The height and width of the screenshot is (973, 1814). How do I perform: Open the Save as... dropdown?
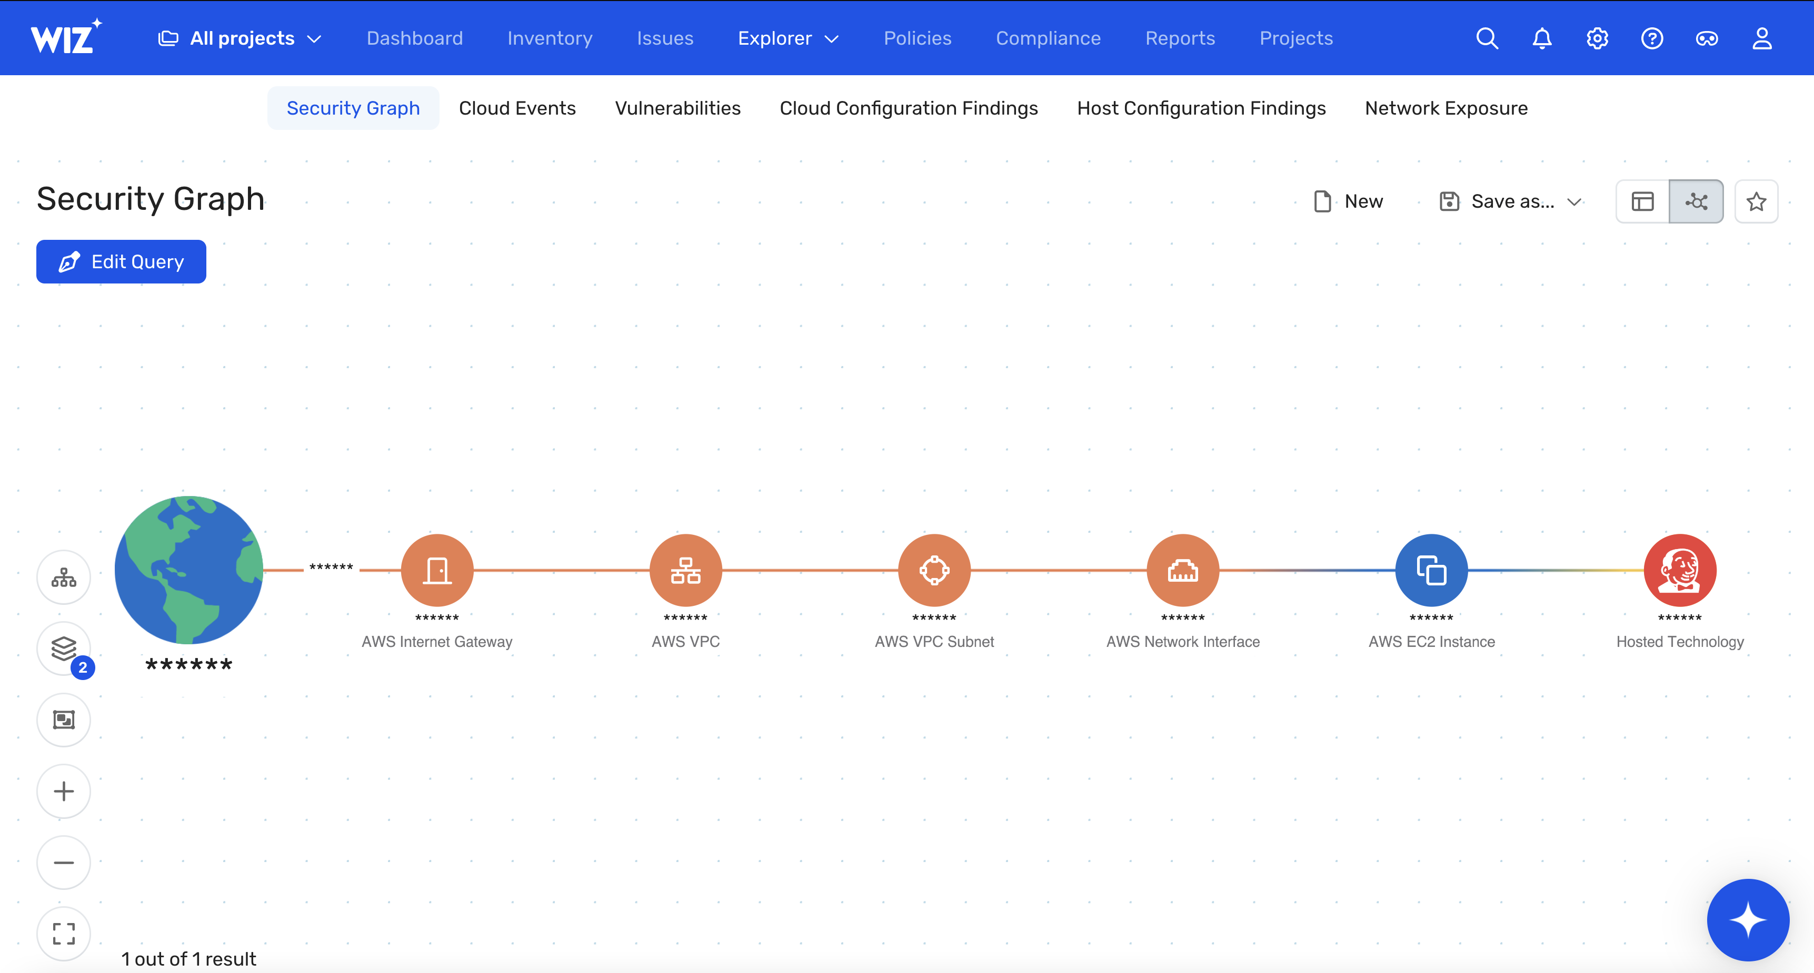(1510, 201)
